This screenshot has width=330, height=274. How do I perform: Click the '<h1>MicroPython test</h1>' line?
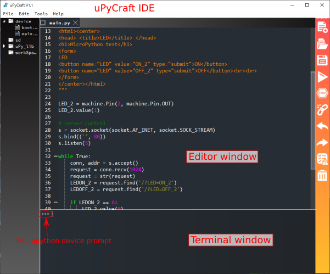[96, 44]
